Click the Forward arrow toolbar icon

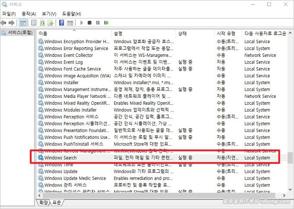point(11,23)
